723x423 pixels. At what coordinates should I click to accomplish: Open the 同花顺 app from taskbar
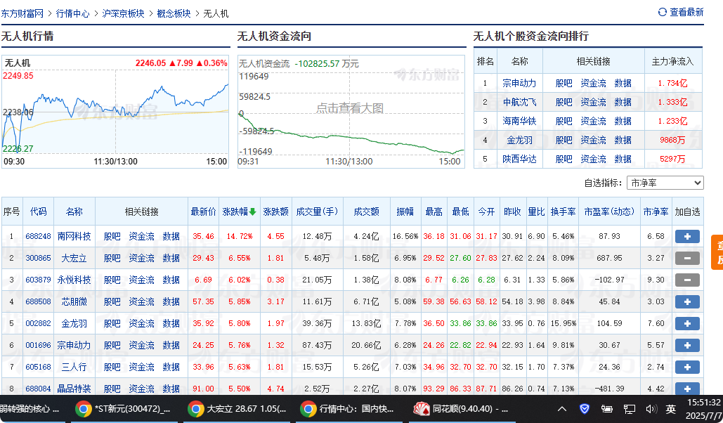pyautogui.click(x=461, y=409)
